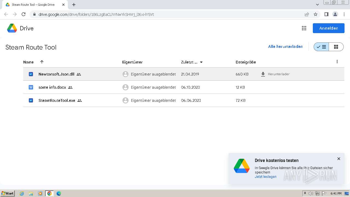
Task: Open Chrome profile icon
Action: click(335, 15)
